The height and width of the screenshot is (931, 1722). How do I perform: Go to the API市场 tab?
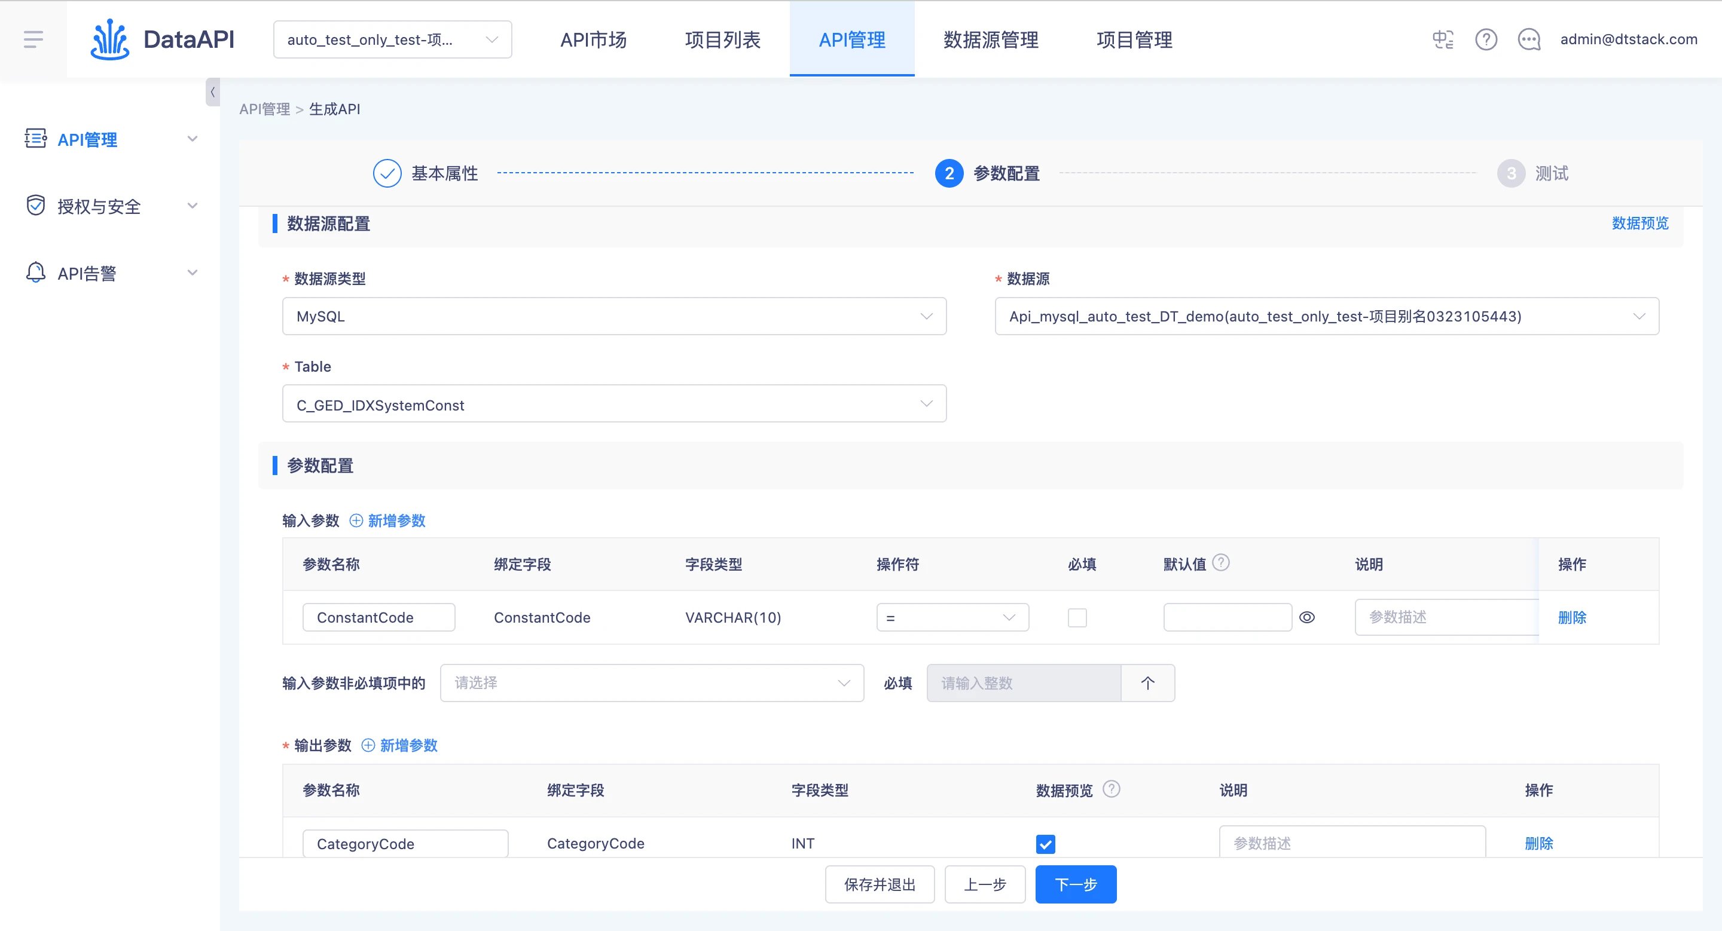[594, 39]
